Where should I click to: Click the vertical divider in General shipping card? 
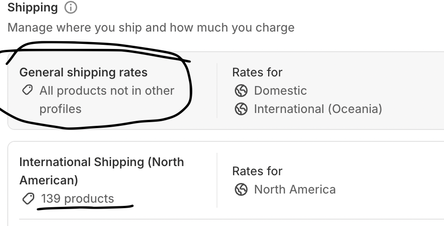217,91
